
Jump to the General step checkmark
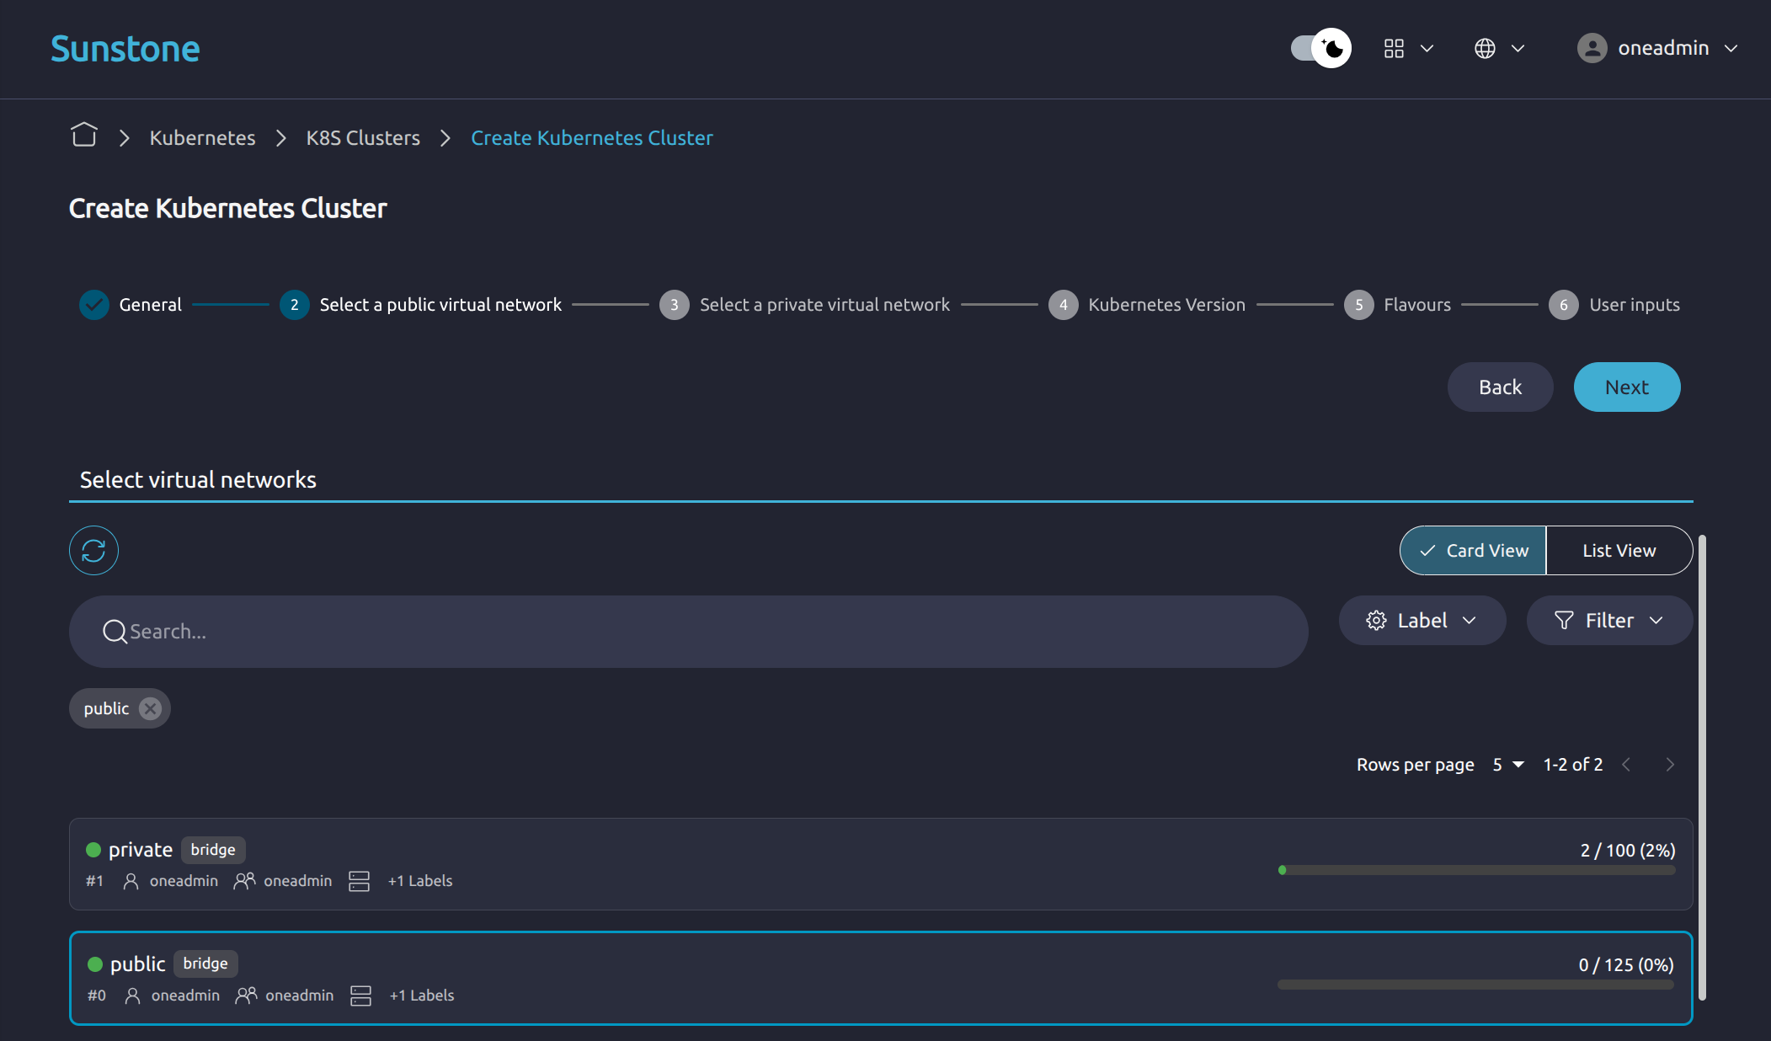[x=94, y=305]
